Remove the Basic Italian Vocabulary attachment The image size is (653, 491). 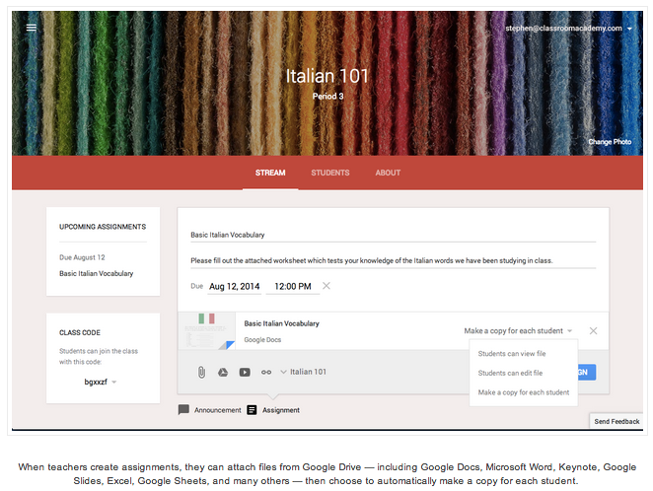point(593,331)
